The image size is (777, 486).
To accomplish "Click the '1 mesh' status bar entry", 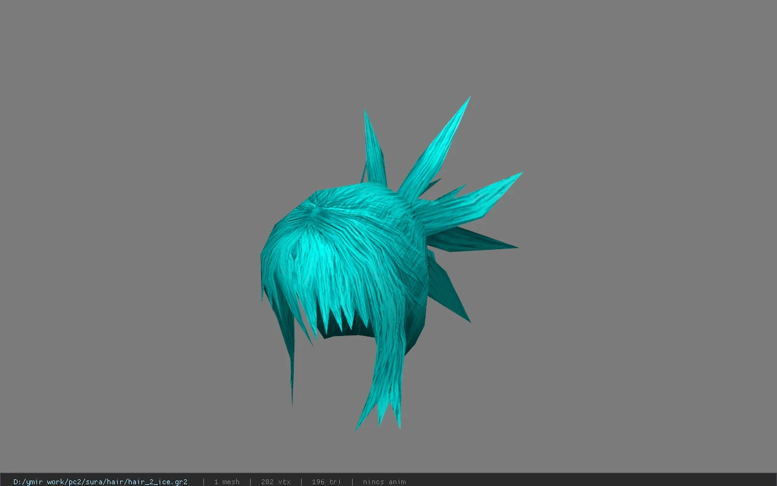I will coord(226,482).
